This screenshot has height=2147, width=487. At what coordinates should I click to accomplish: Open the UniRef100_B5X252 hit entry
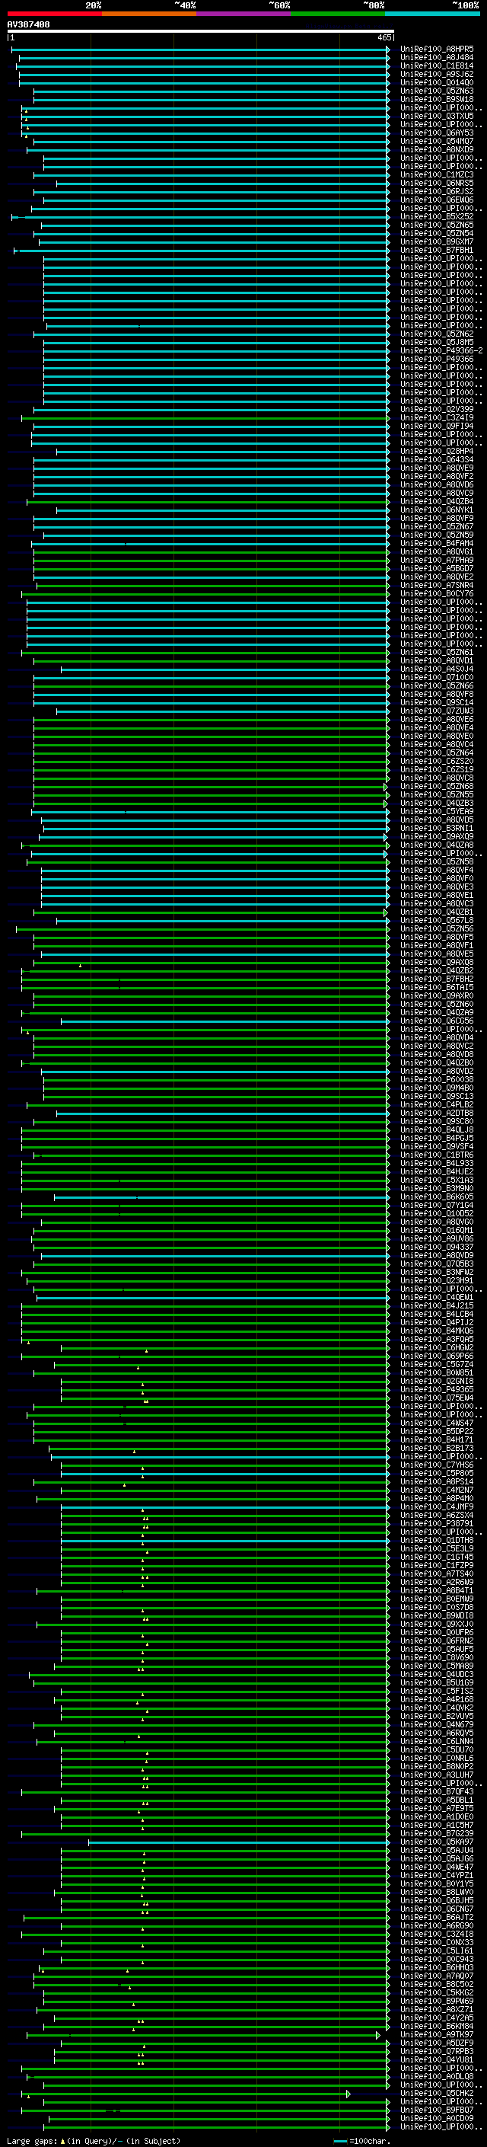coord(436,217)
